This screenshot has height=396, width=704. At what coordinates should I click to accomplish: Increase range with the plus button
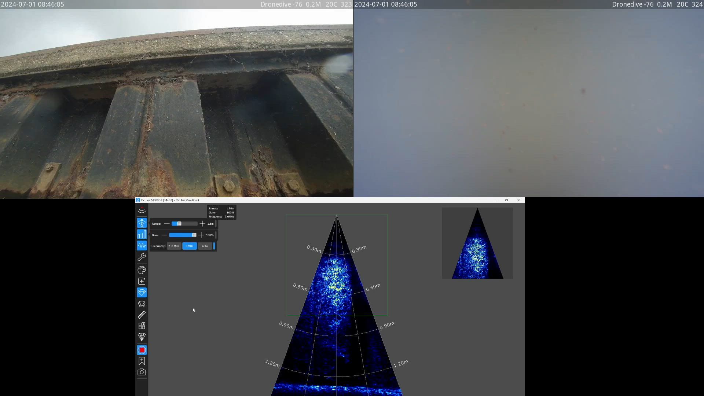[202, 224]
